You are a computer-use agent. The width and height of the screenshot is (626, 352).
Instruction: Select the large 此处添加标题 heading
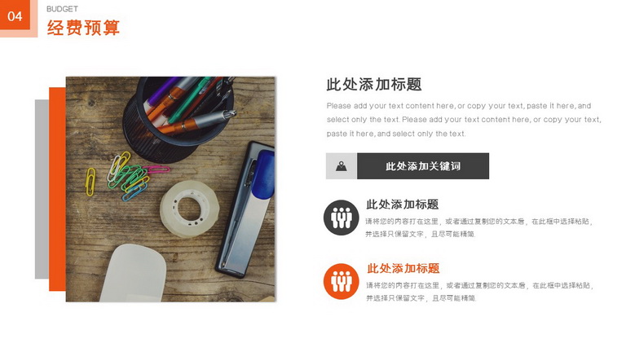tap(374, 84)
